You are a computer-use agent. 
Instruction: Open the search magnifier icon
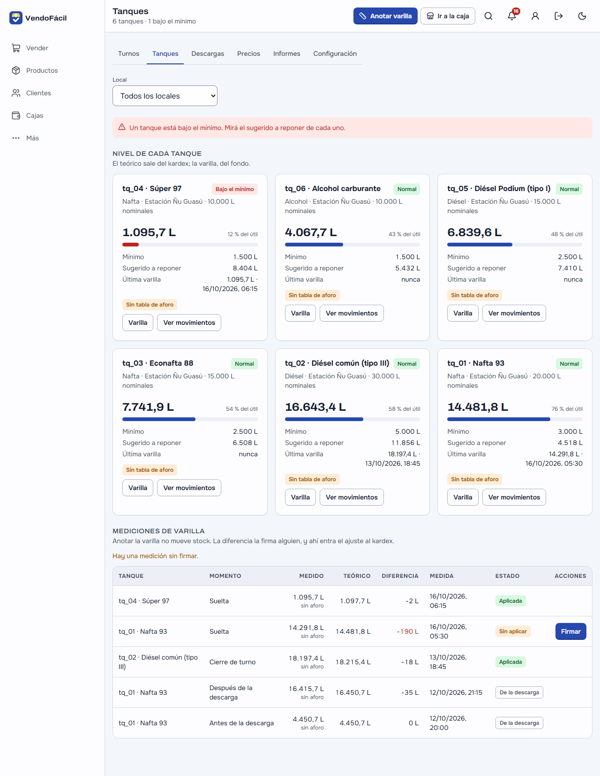488,16
